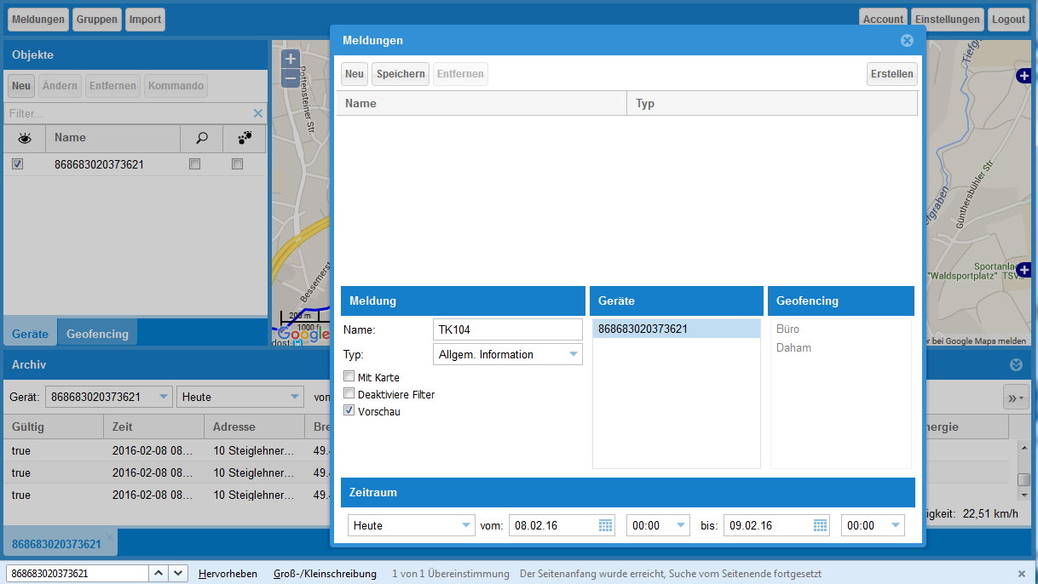Screen dimensions: 1038x584
Task: Open the 00:00 start time dropdown in Zeitraum
Action: (x=680, y=525)
